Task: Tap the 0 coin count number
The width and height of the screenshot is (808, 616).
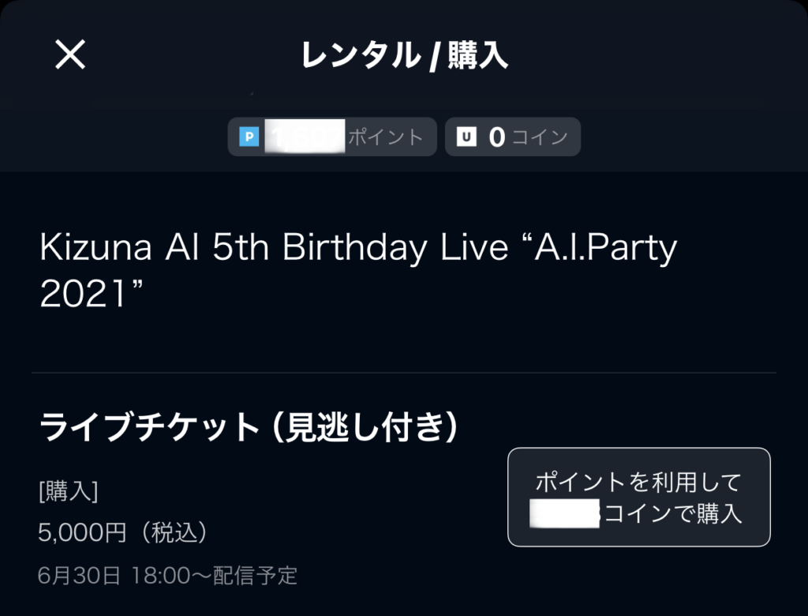Action: coord(497,137)
